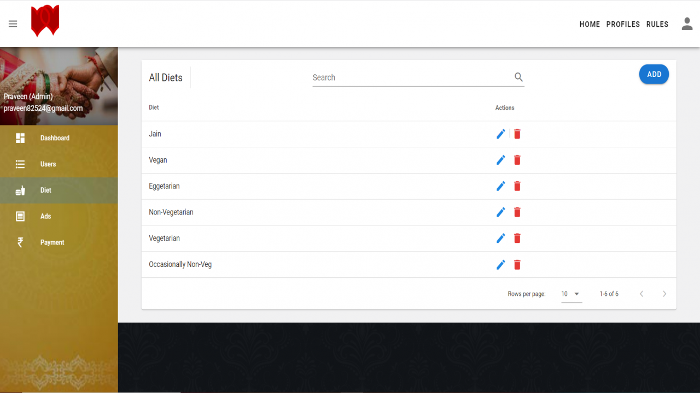700x393 pixels.
Task: Delete the Occasionally Non-Veg entry
Action: point(517,264)
